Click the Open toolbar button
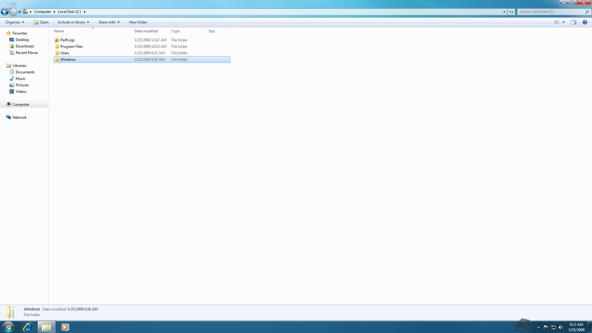Viewport: 592px width, 333px height. pos(41,22)
